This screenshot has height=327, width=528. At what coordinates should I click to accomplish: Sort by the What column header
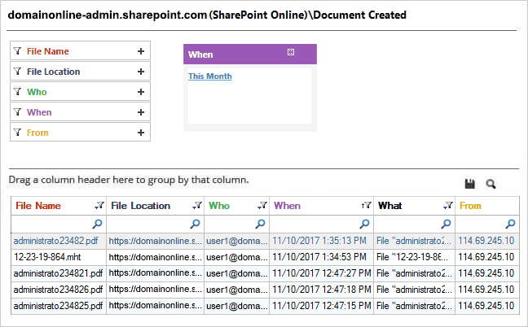coord(389,205)
